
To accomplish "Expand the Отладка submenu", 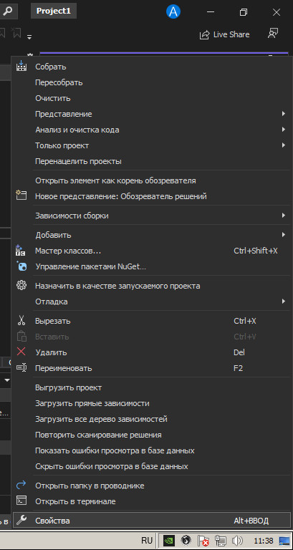I will tap(284, 301).
